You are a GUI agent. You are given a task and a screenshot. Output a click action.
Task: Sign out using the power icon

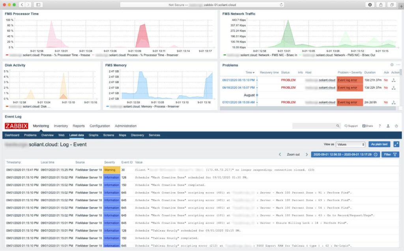[397, 126]
